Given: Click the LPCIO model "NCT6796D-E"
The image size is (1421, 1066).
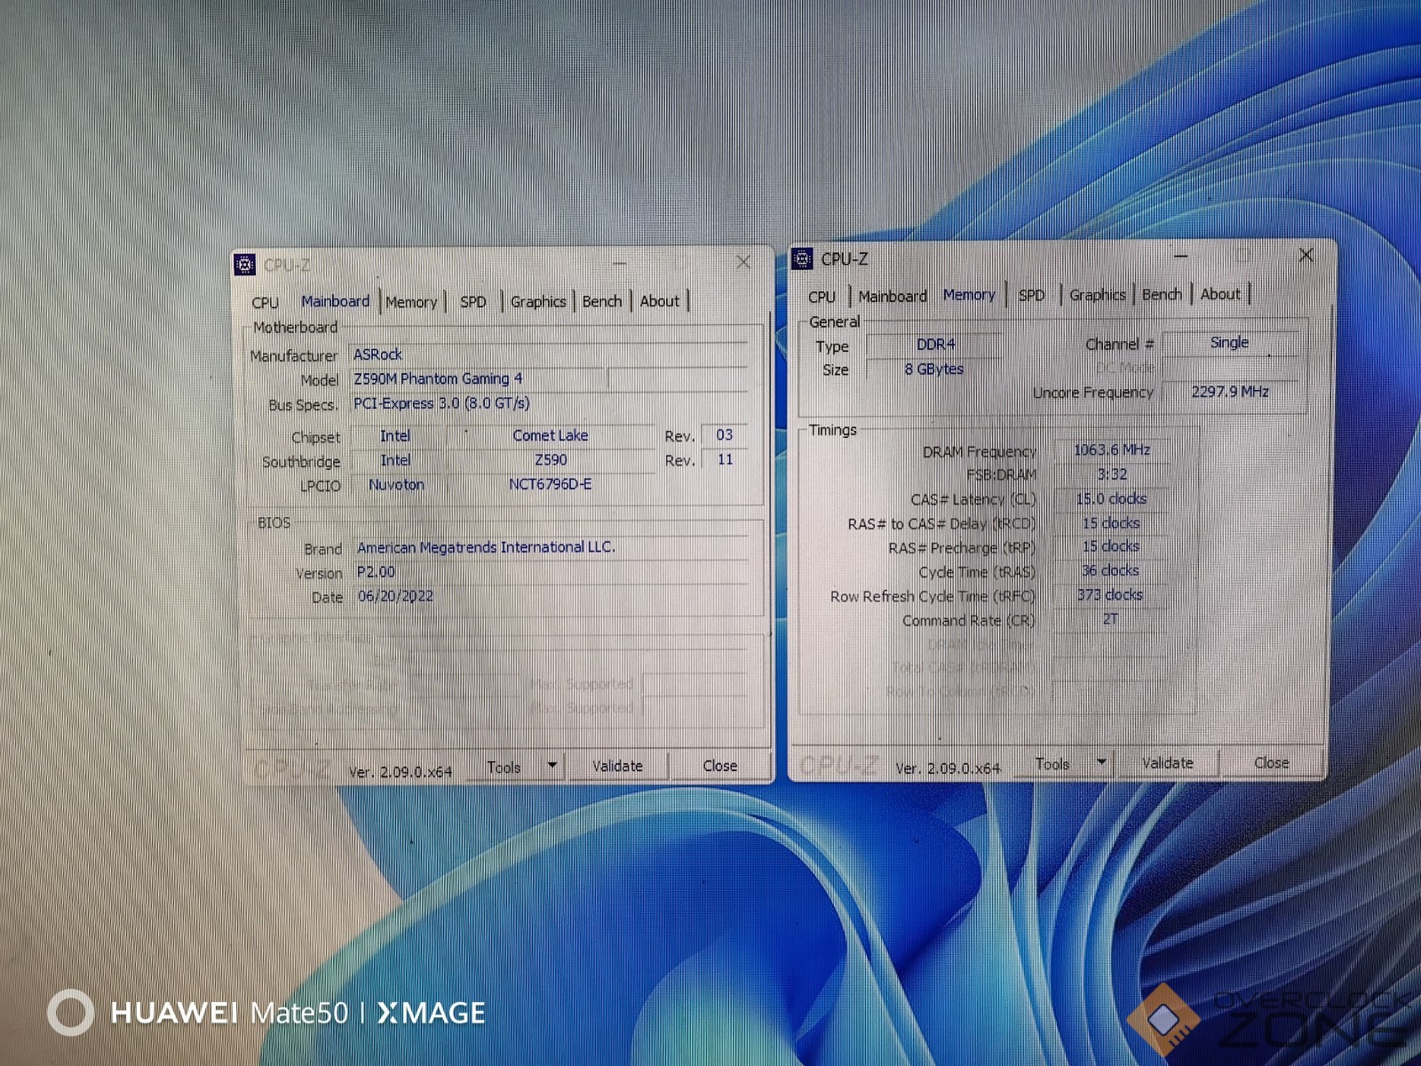Looking at the screenshot, I should [x=550, y=484].
